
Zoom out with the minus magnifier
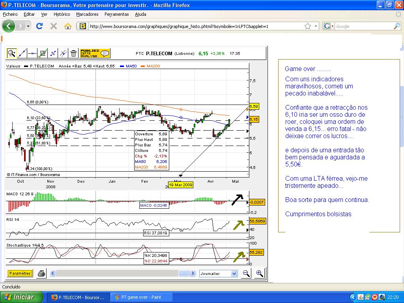[x=246, y=273]
